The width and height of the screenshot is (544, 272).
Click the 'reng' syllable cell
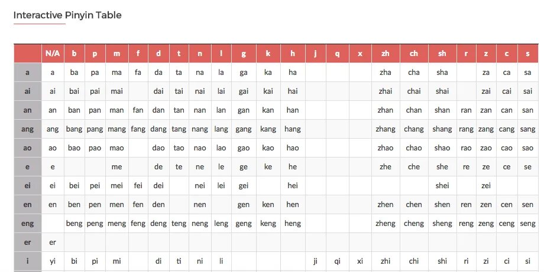[x=467, y=224]
